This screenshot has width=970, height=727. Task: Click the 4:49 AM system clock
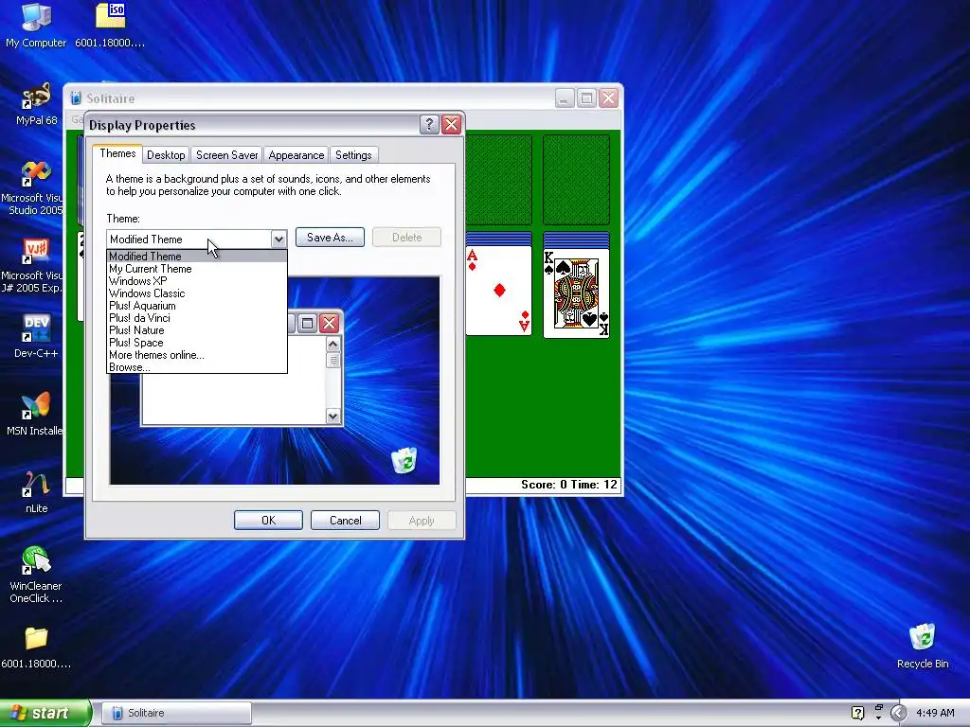click(x=935, y=713)
